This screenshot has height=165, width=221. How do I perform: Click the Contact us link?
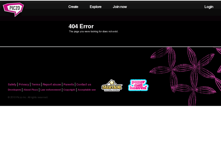[84, 84]
